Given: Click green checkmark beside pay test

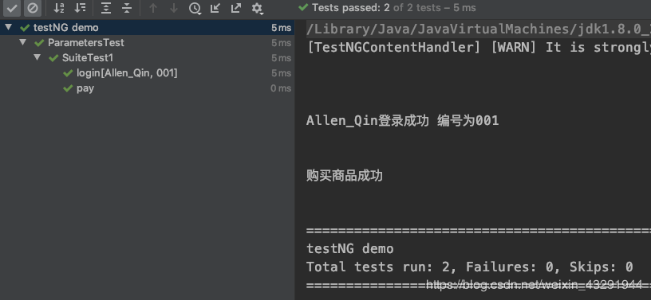Looking at the screenshot, I should click(x=68, y=88).
